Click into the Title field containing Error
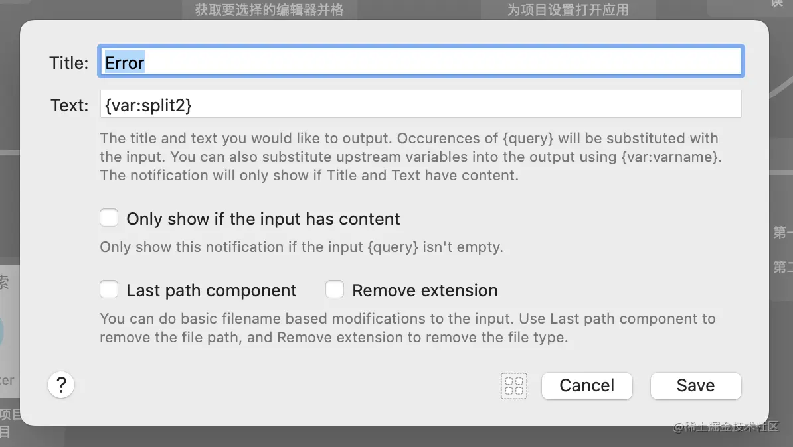793x447 pixels. pos(421,62)
